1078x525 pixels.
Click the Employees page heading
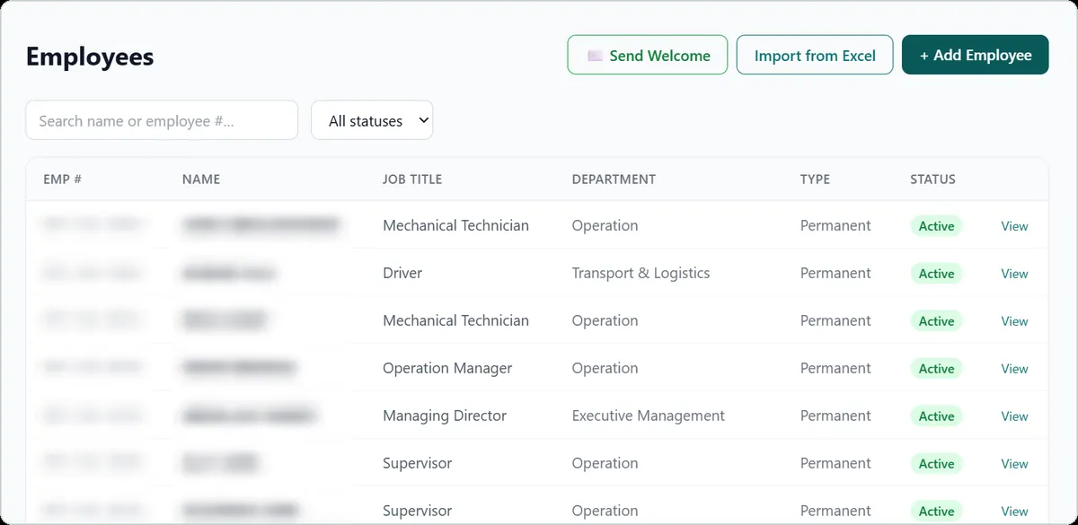click(x=90, y=57)
